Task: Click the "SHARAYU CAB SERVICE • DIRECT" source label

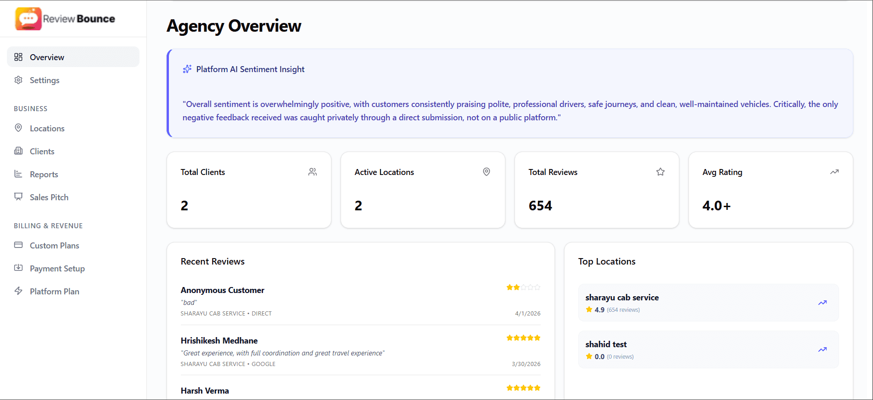Action: pos(226,313)
